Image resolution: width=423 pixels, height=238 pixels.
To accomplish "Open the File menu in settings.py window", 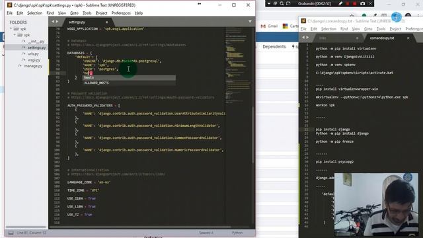I will [9, 13].
